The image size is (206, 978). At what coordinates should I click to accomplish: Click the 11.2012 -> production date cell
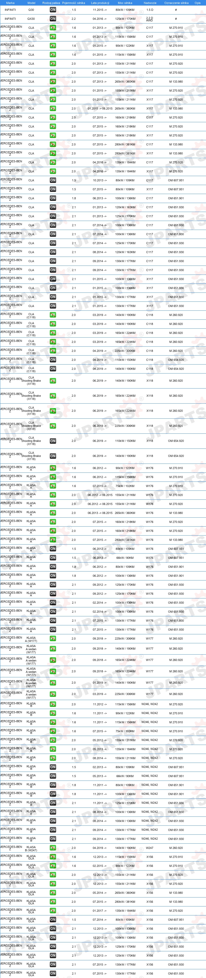tap(100, 704)
